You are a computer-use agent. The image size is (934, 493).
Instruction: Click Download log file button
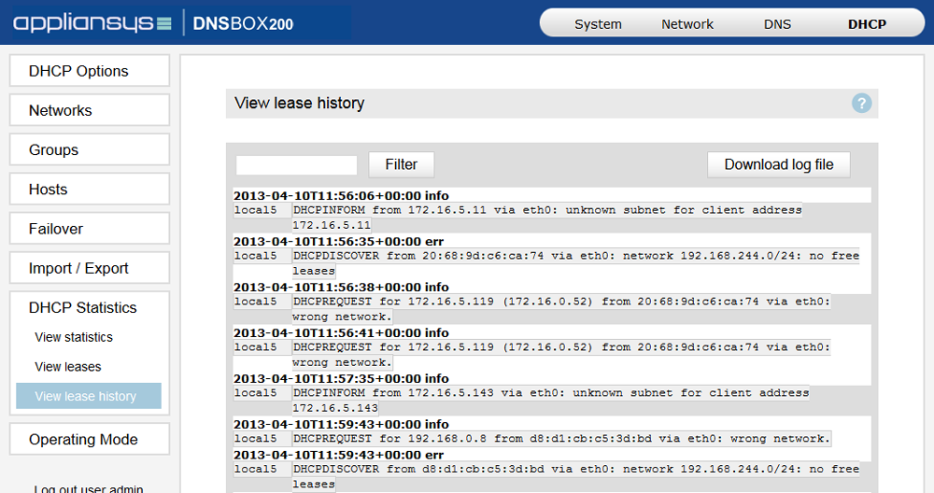coord(779,165)
